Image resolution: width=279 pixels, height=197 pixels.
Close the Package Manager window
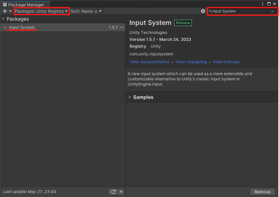[274, 4]
